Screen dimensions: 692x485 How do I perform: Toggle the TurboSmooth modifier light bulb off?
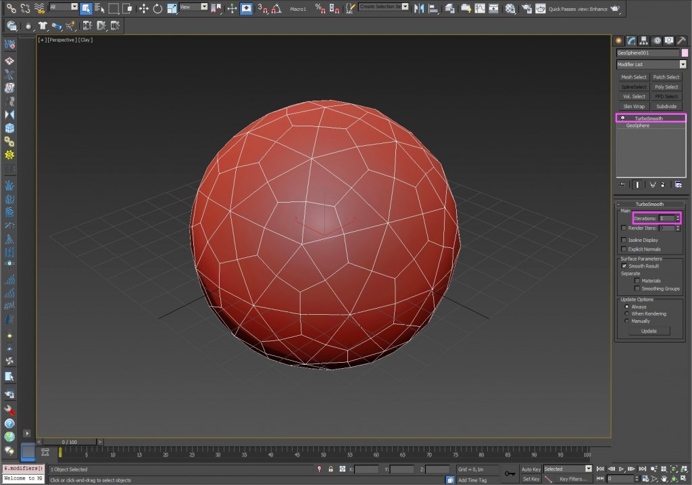tap(623, 118)
